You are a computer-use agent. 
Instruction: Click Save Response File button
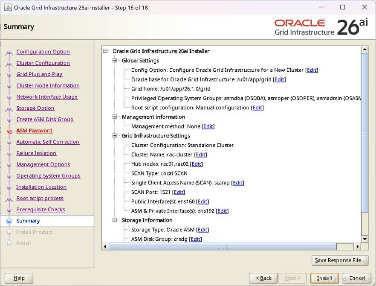340,260
